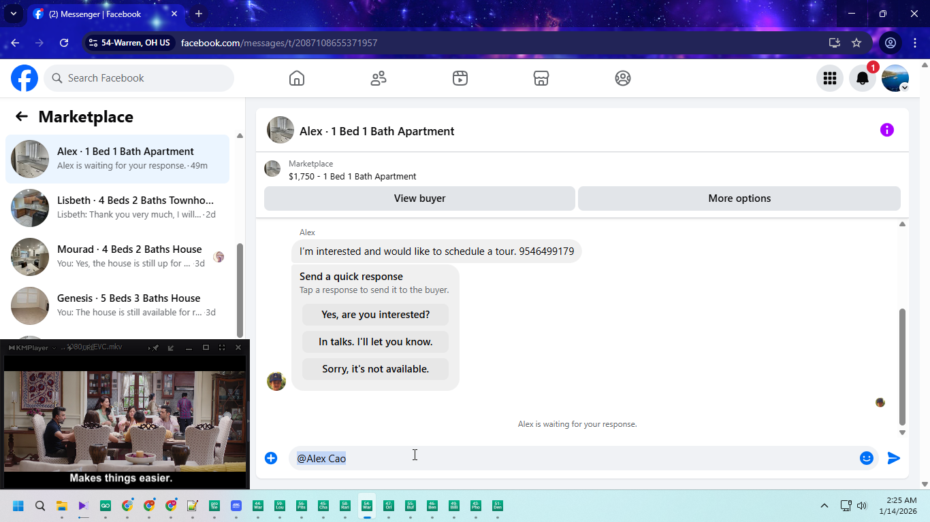
Task: Open Windows taskbar search
Action: point(40,506)
